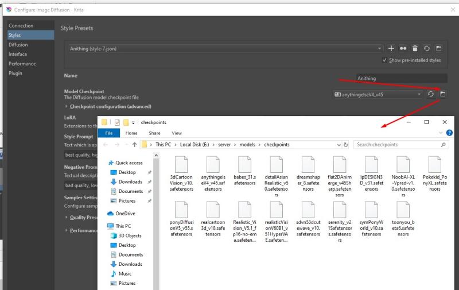The image size is (459, 290).
Task: Refresh the checkpoints folder view
Action: (x=345, y=145)
